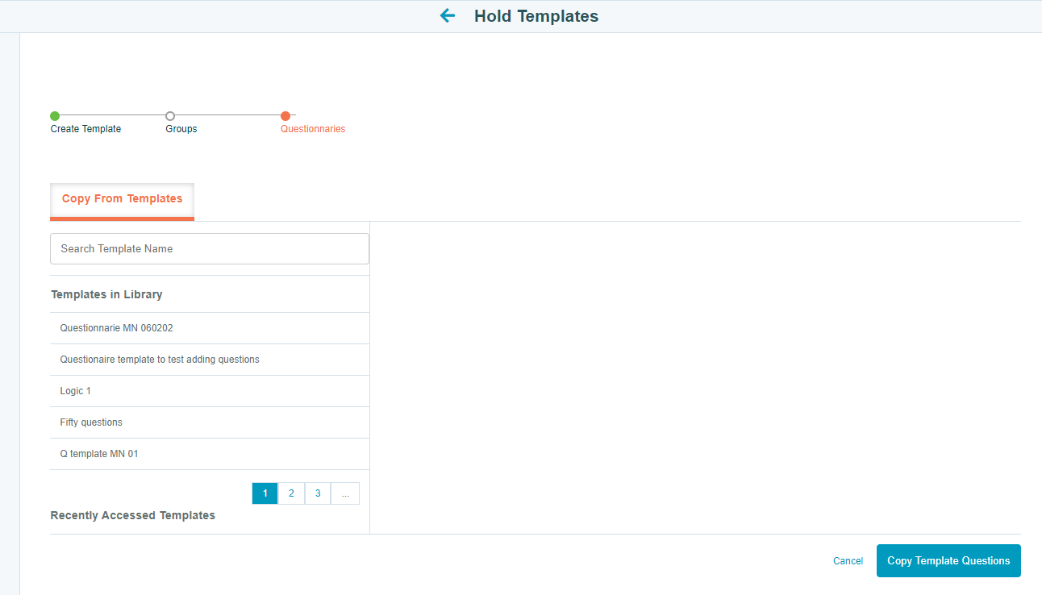Go back using the arrow icon
Viewport: 1042px width, 595px height.
click(448, 15)
